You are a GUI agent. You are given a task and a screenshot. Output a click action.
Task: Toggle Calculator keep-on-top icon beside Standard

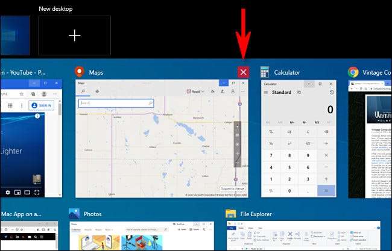tap(299, 92)
